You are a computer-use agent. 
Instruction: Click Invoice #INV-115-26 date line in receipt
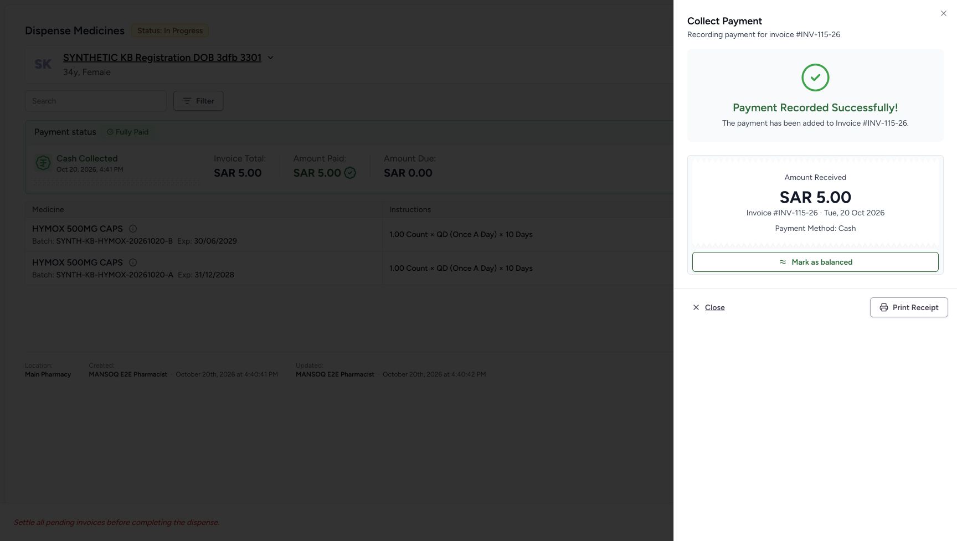[x=815, y=213]
